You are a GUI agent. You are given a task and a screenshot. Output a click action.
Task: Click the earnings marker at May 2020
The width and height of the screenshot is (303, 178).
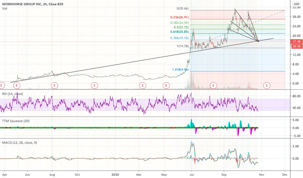(x=166, y=85)
